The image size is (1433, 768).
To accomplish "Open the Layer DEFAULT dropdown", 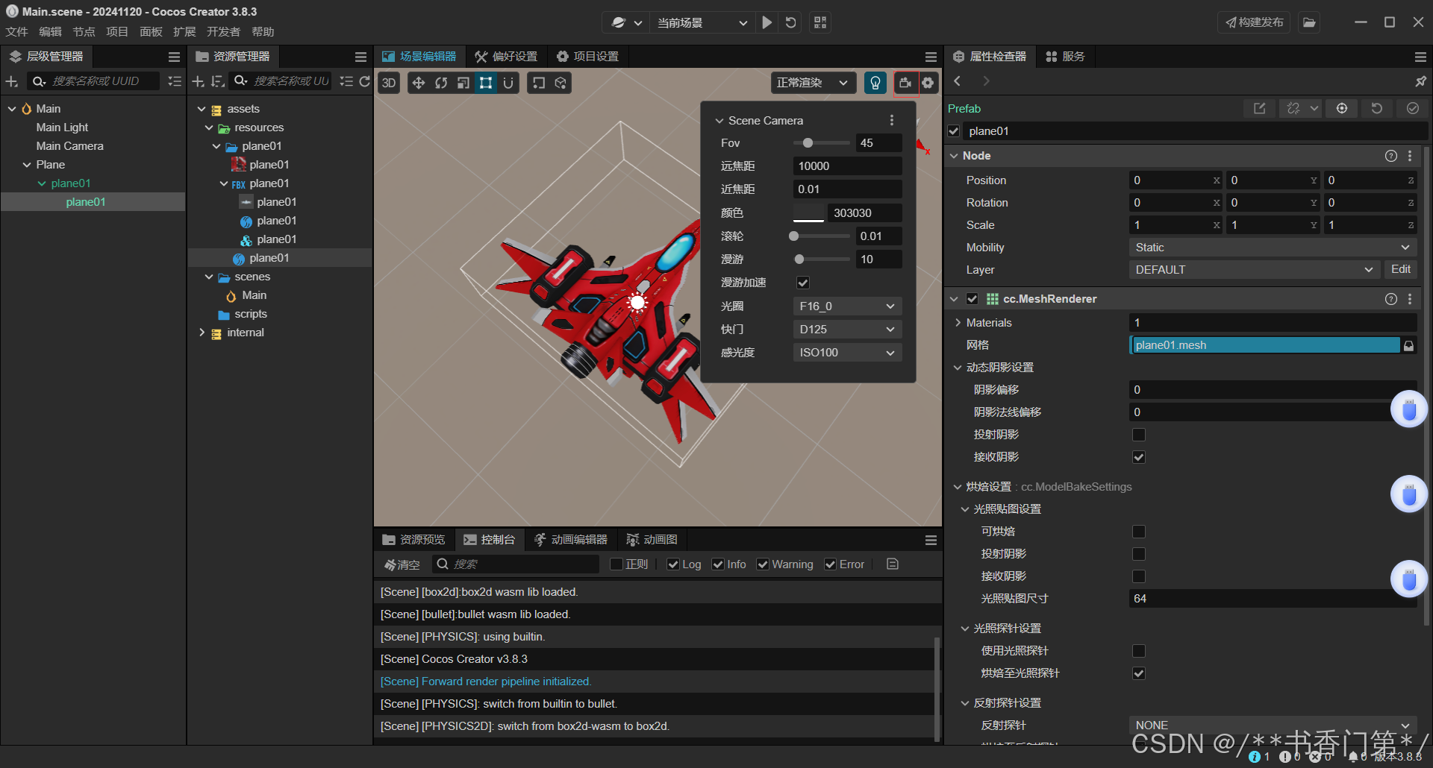I will [x=1254, y=270].
